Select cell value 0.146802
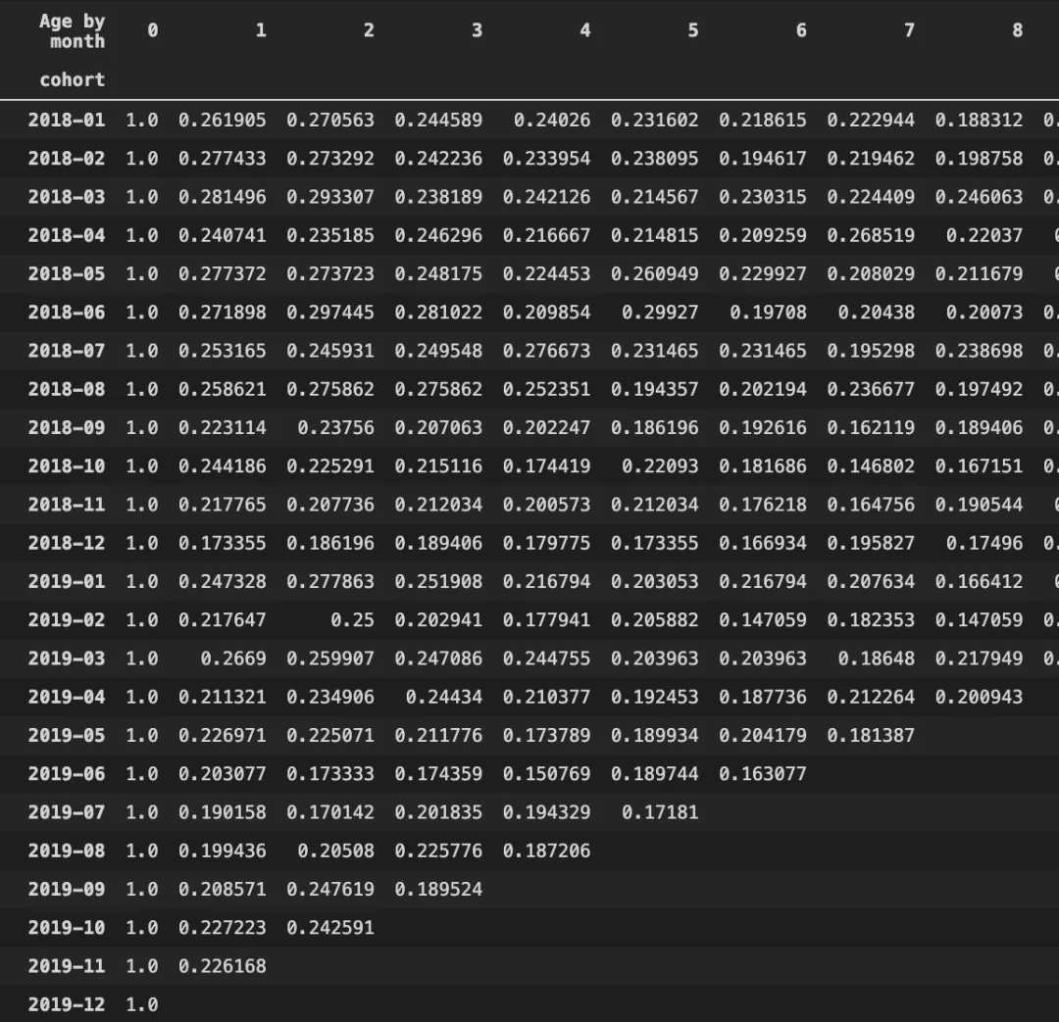Image resolution: width=1059 pixels, height=1022 pixels. [871, 465]
